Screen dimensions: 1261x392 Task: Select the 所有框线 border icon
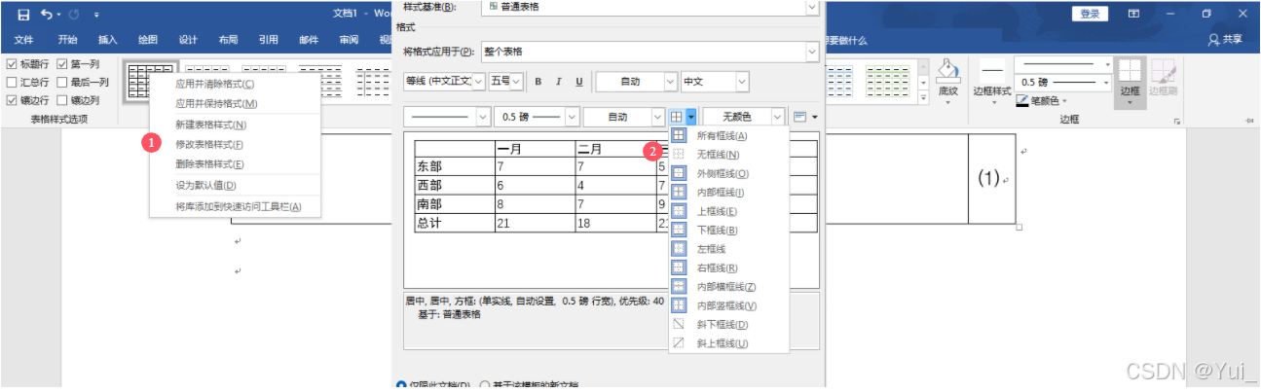coord(679,136)
